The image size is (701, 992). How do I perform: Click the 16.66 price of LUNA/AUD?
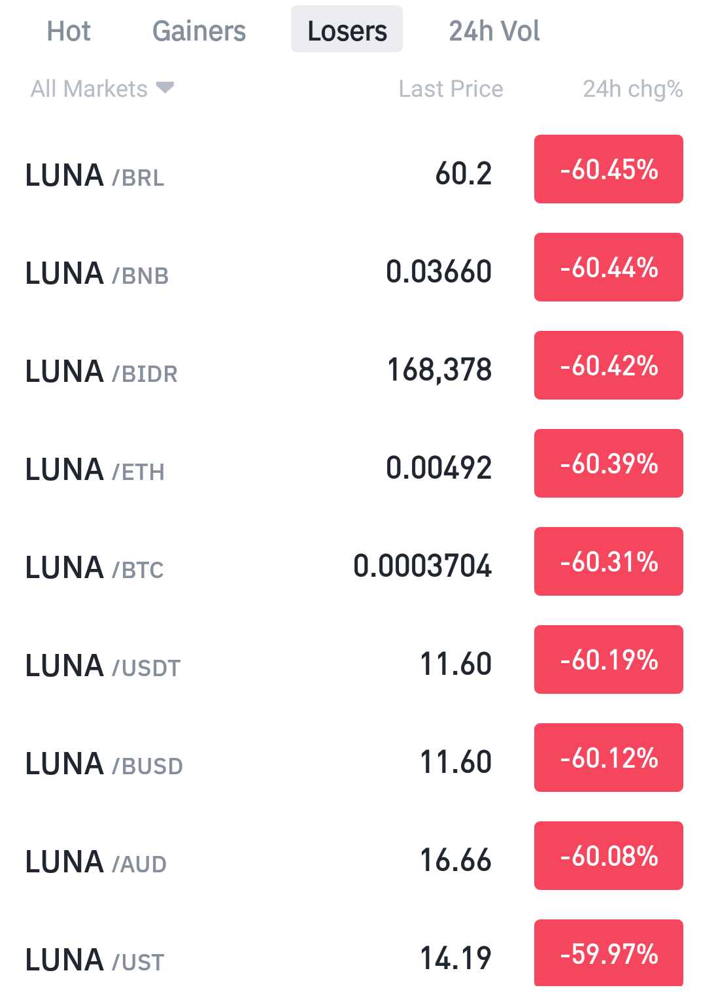coord(455,860)
